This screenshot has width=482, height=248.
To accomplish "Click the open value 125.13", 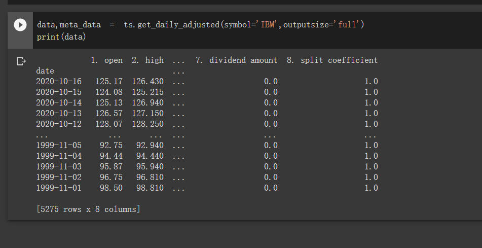I will click(x=109, y=103).
